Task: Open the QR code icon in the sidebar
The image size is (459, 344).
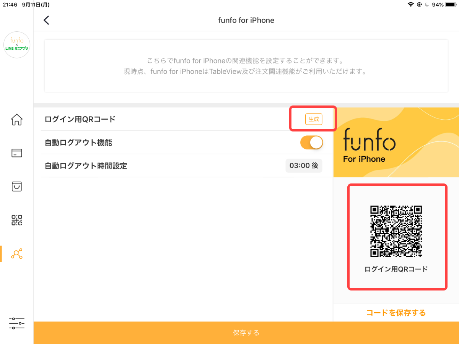Action: pyautogui.click(x=17, y=220)
